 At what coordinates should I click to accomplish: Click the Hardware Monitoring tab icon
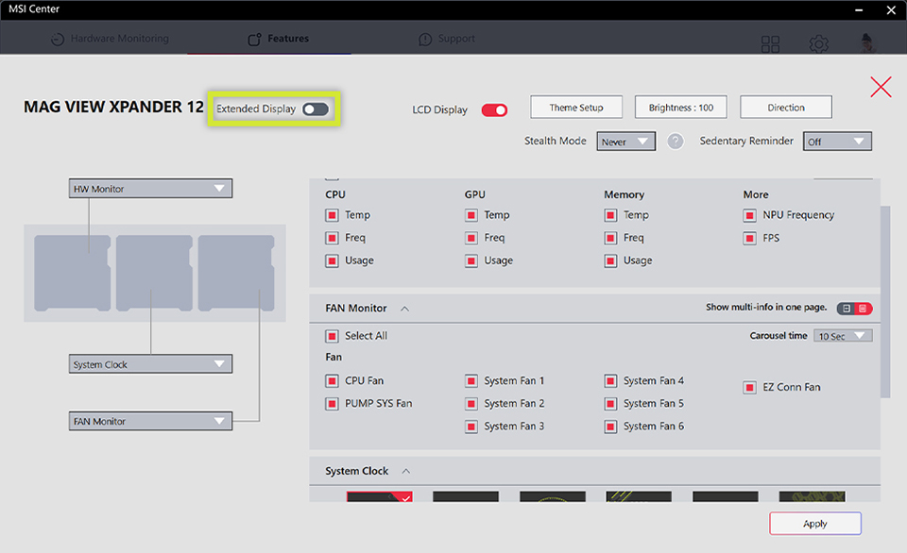58,40
